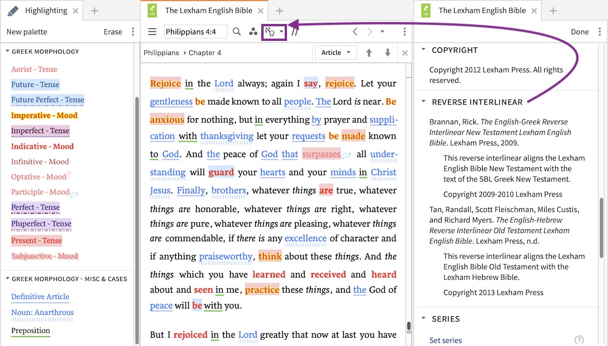Screen dimensions: 608x346
Task: Close the locator bar with X
Action: click(405, 53)
